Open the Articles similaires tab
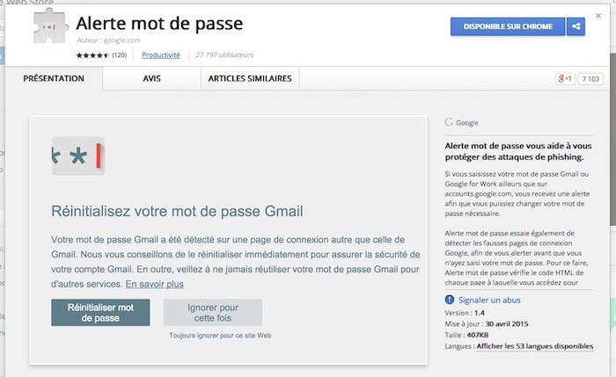 click(x=250, y=78)
